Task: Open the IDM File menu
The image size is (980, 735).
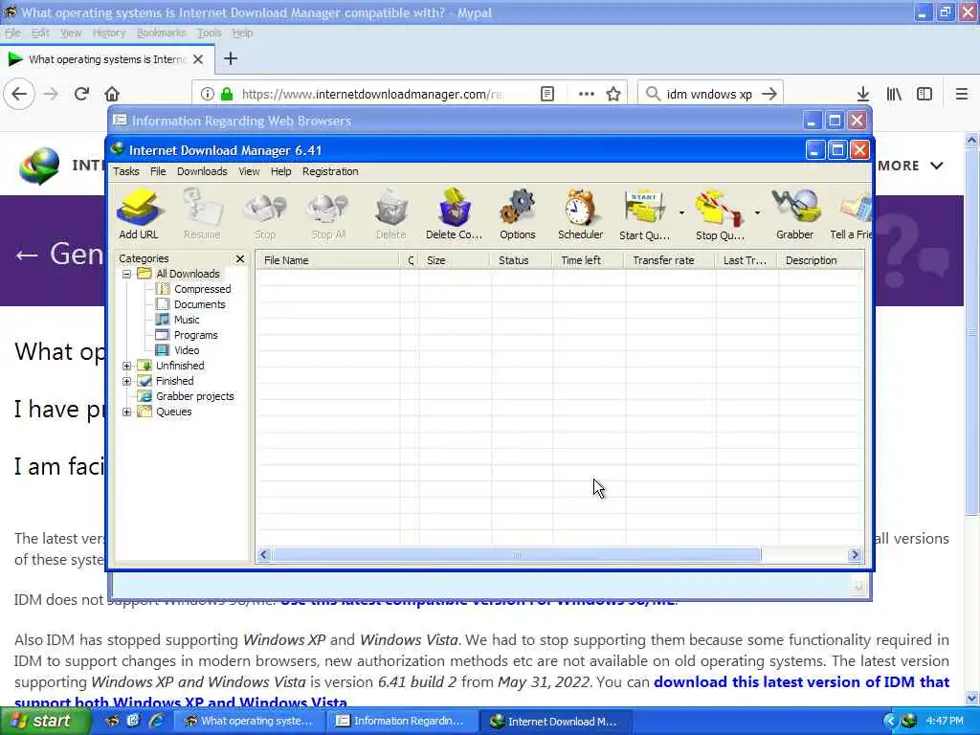Action: point(158,171)
